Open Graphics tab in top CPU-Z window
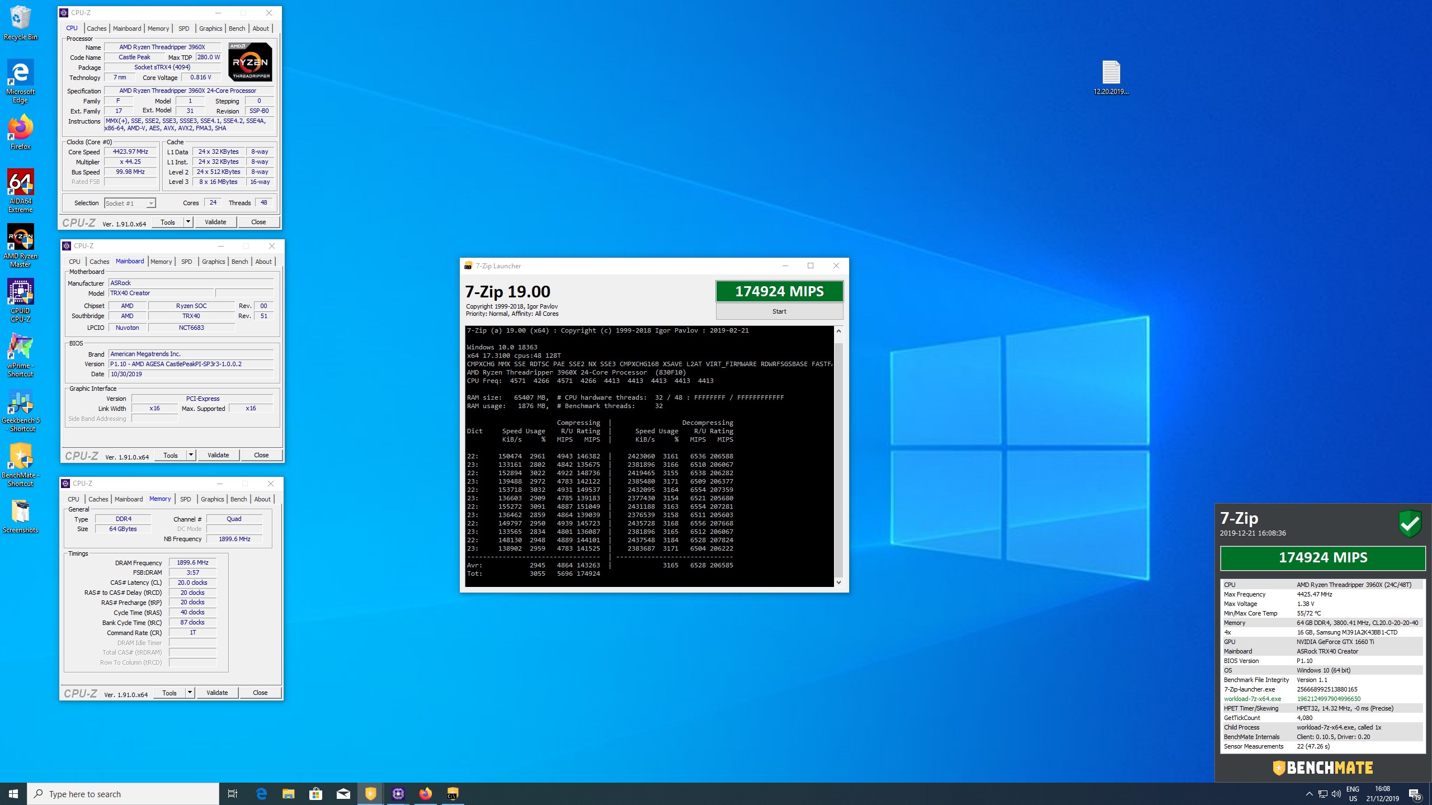The image size is (1432, 805). pyautogui.click(x=210, y=29)
